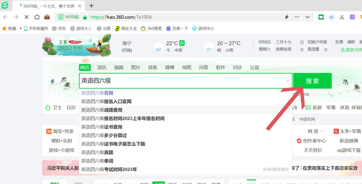Viewport: 362px width, 184px height.
Task: Open the 京东 bookmark
Action: pos(59,29)
